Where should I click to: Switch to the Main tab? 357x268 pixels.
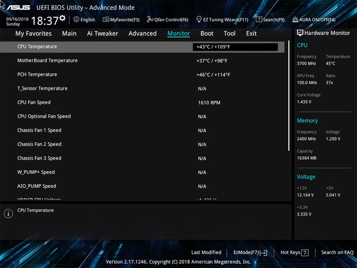click(x=69, y=34)
